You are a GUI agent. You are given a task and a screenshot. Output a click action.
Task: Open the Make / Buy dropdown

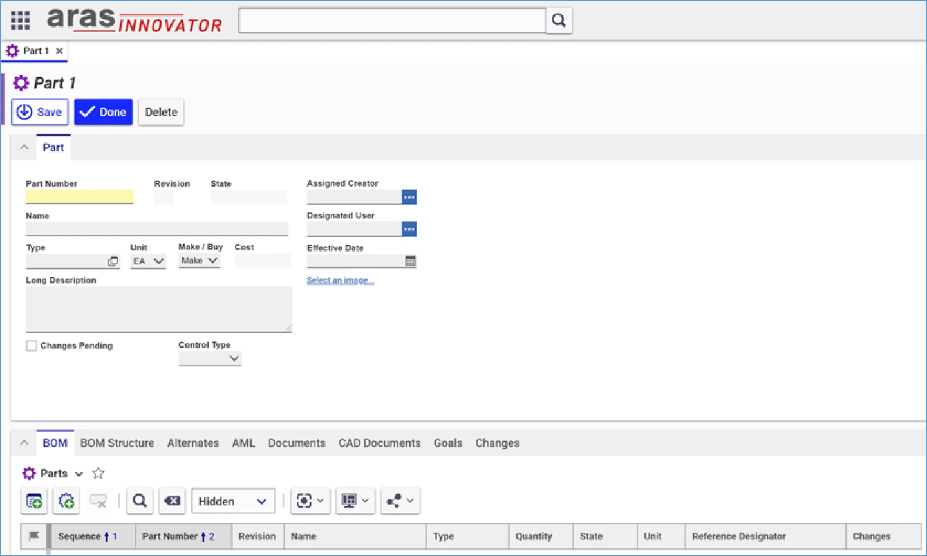(x=199, y=261)
